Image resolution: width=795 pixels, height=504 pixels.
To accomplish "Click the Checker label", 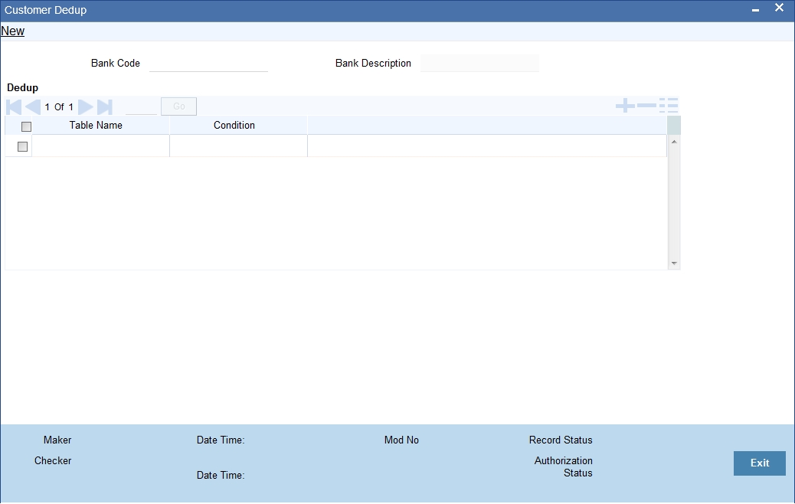I will point(53,461).
